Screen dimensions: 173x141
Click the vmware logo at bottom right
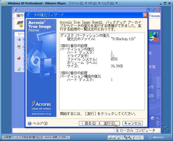(x=156, y=137)
